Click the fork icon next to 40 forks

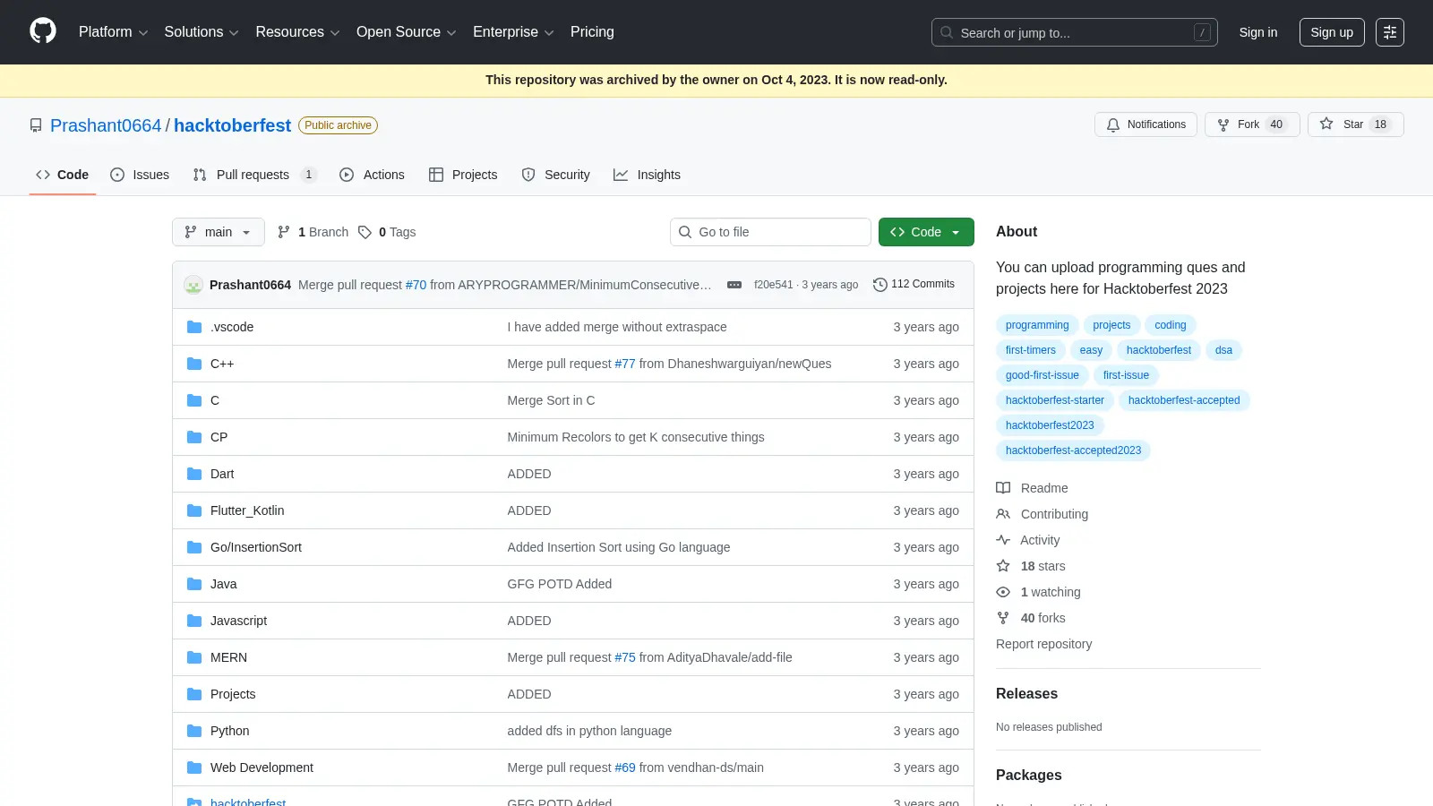click(1003, 618)
